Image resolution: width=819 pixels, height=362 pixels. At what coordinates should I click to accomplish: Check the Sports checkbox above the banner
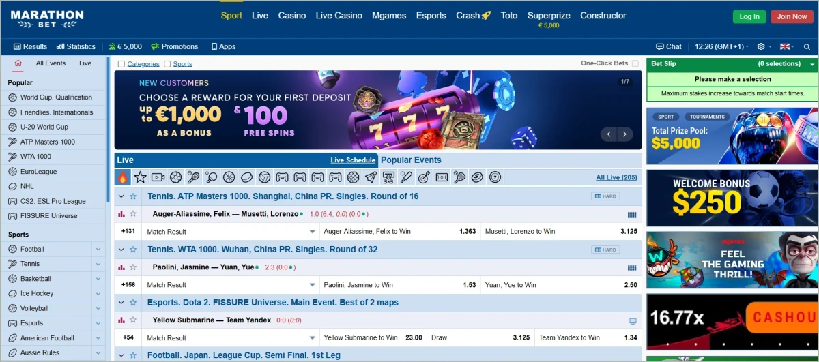pos(167,64)
